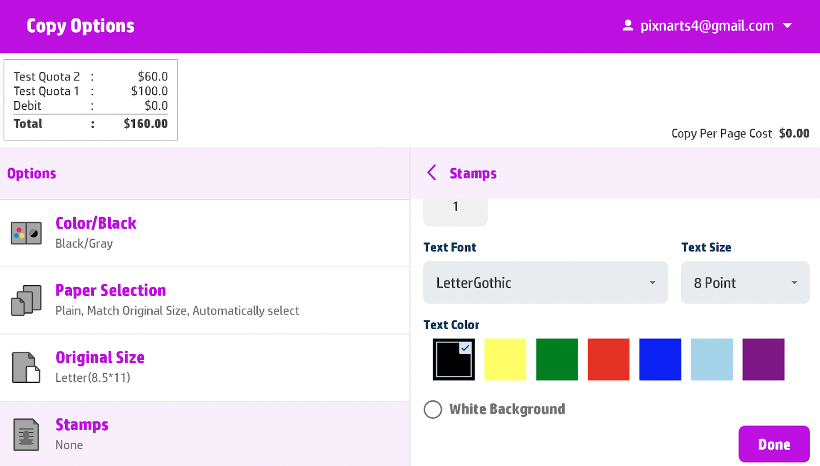Select the purple text color swatch

(x=763, y=359)
